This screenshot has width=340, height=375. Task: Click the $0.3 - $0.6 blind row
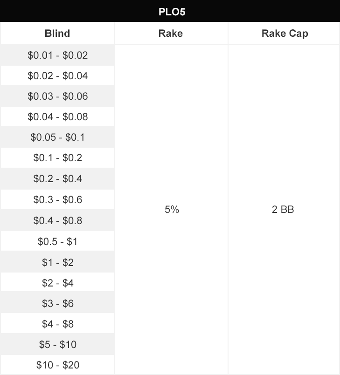click(x=57, y=199)
